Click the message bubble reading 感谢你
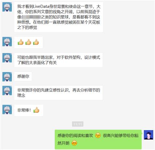Viewport: 155px width, 150px height. (23, 76)
